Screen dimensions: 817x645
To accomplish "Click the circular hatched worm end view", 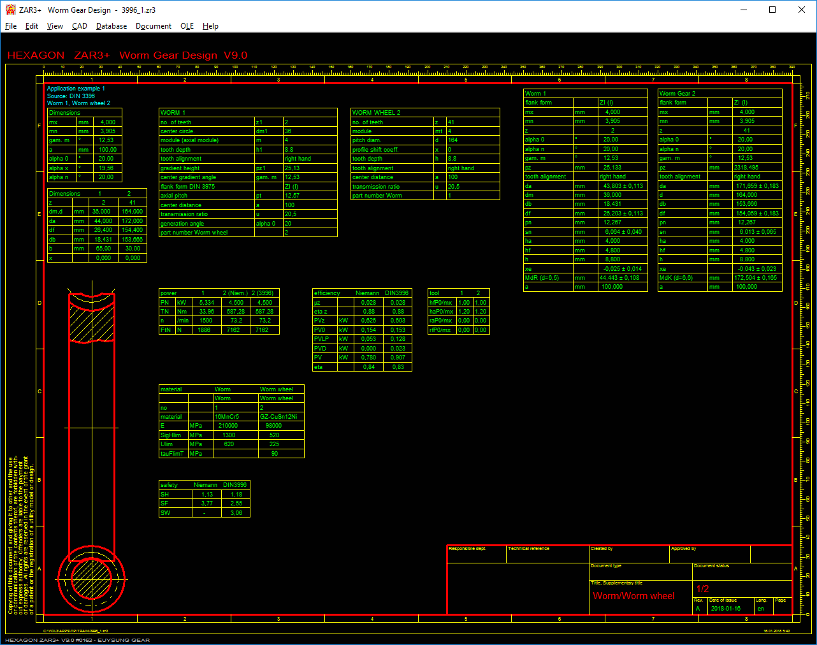I will [x=91, y=579].
